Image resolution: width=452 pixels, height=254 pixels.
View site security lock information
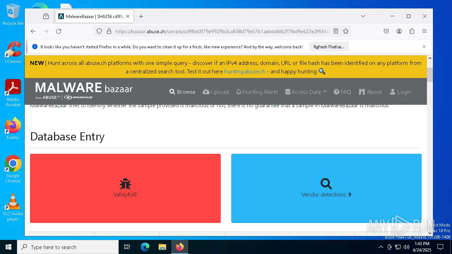point(109,31)
